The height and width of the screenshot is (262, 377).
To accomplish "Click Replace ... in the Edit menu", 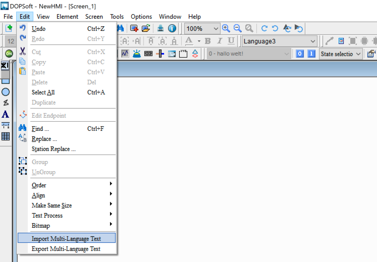I will point(67,139).
